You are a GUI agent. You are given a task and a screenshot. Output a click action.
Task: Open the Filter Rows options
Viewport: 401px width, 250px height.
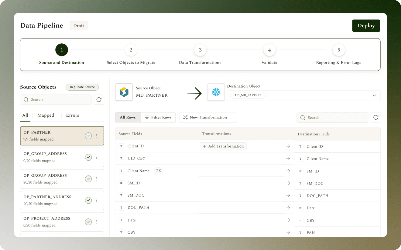coord(158,117)
